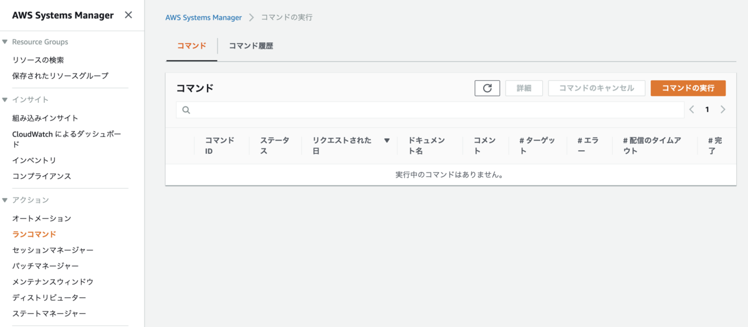Go to previous page arrow
748x327 pixels.
tap(692, 110)
